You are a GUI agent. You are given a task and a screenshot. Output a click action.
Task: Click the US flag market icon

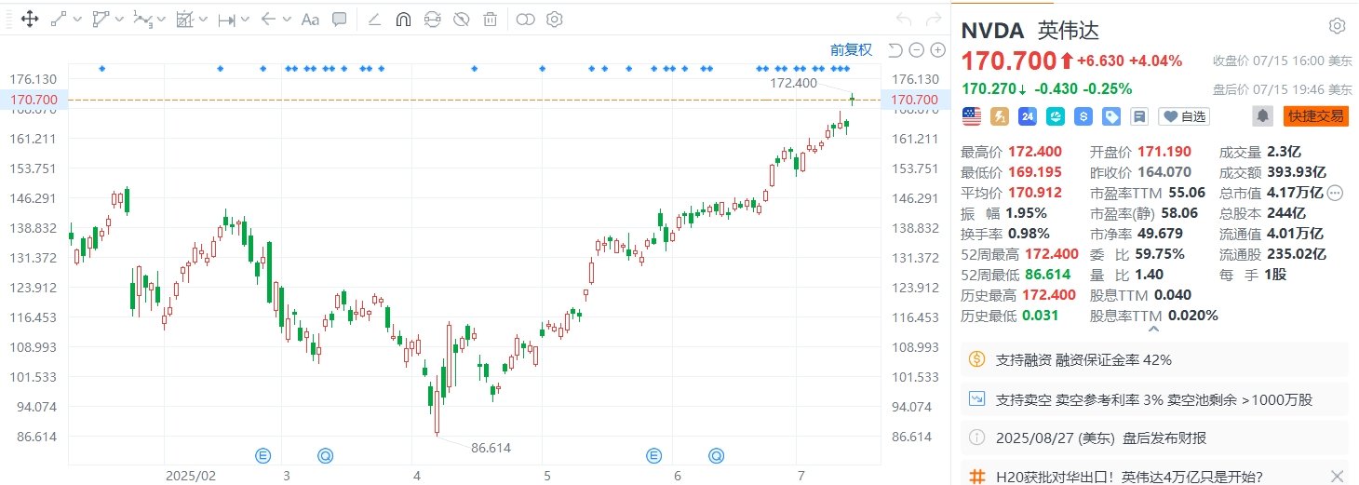[972, 116]
